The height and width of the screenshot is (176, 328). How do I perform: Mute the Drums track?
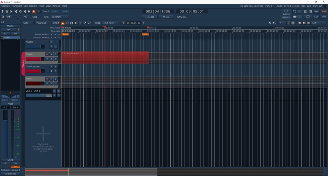51,54
